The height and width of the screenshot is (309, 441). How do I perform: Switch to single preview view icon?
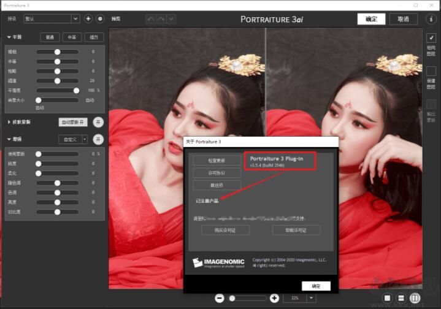pos(388,299)
